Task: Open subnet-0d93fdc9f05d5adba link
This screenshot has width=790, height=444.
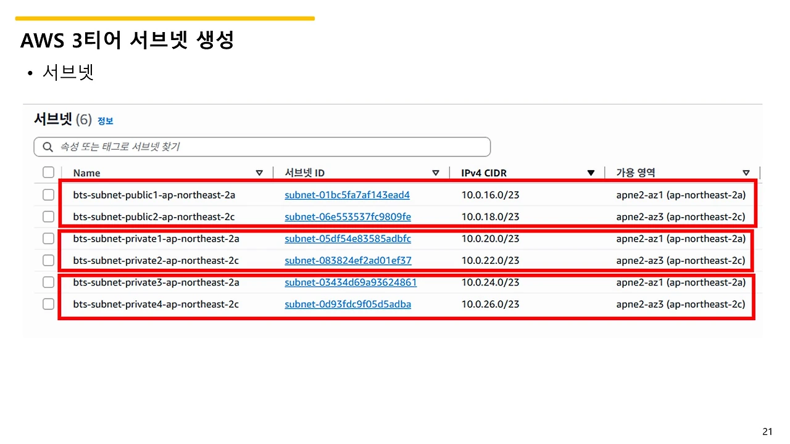Action: (x=347, y=304)
